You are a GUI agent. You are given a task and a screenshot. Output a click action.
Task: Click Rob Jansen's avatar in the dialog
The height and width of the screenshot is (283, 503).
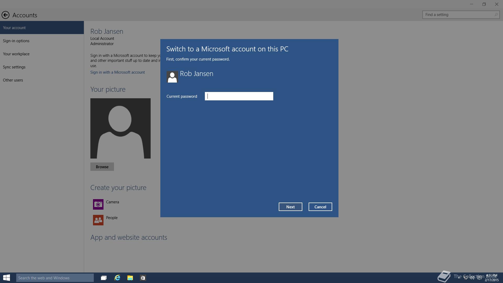pyautogui.click(x=172, y=77)
